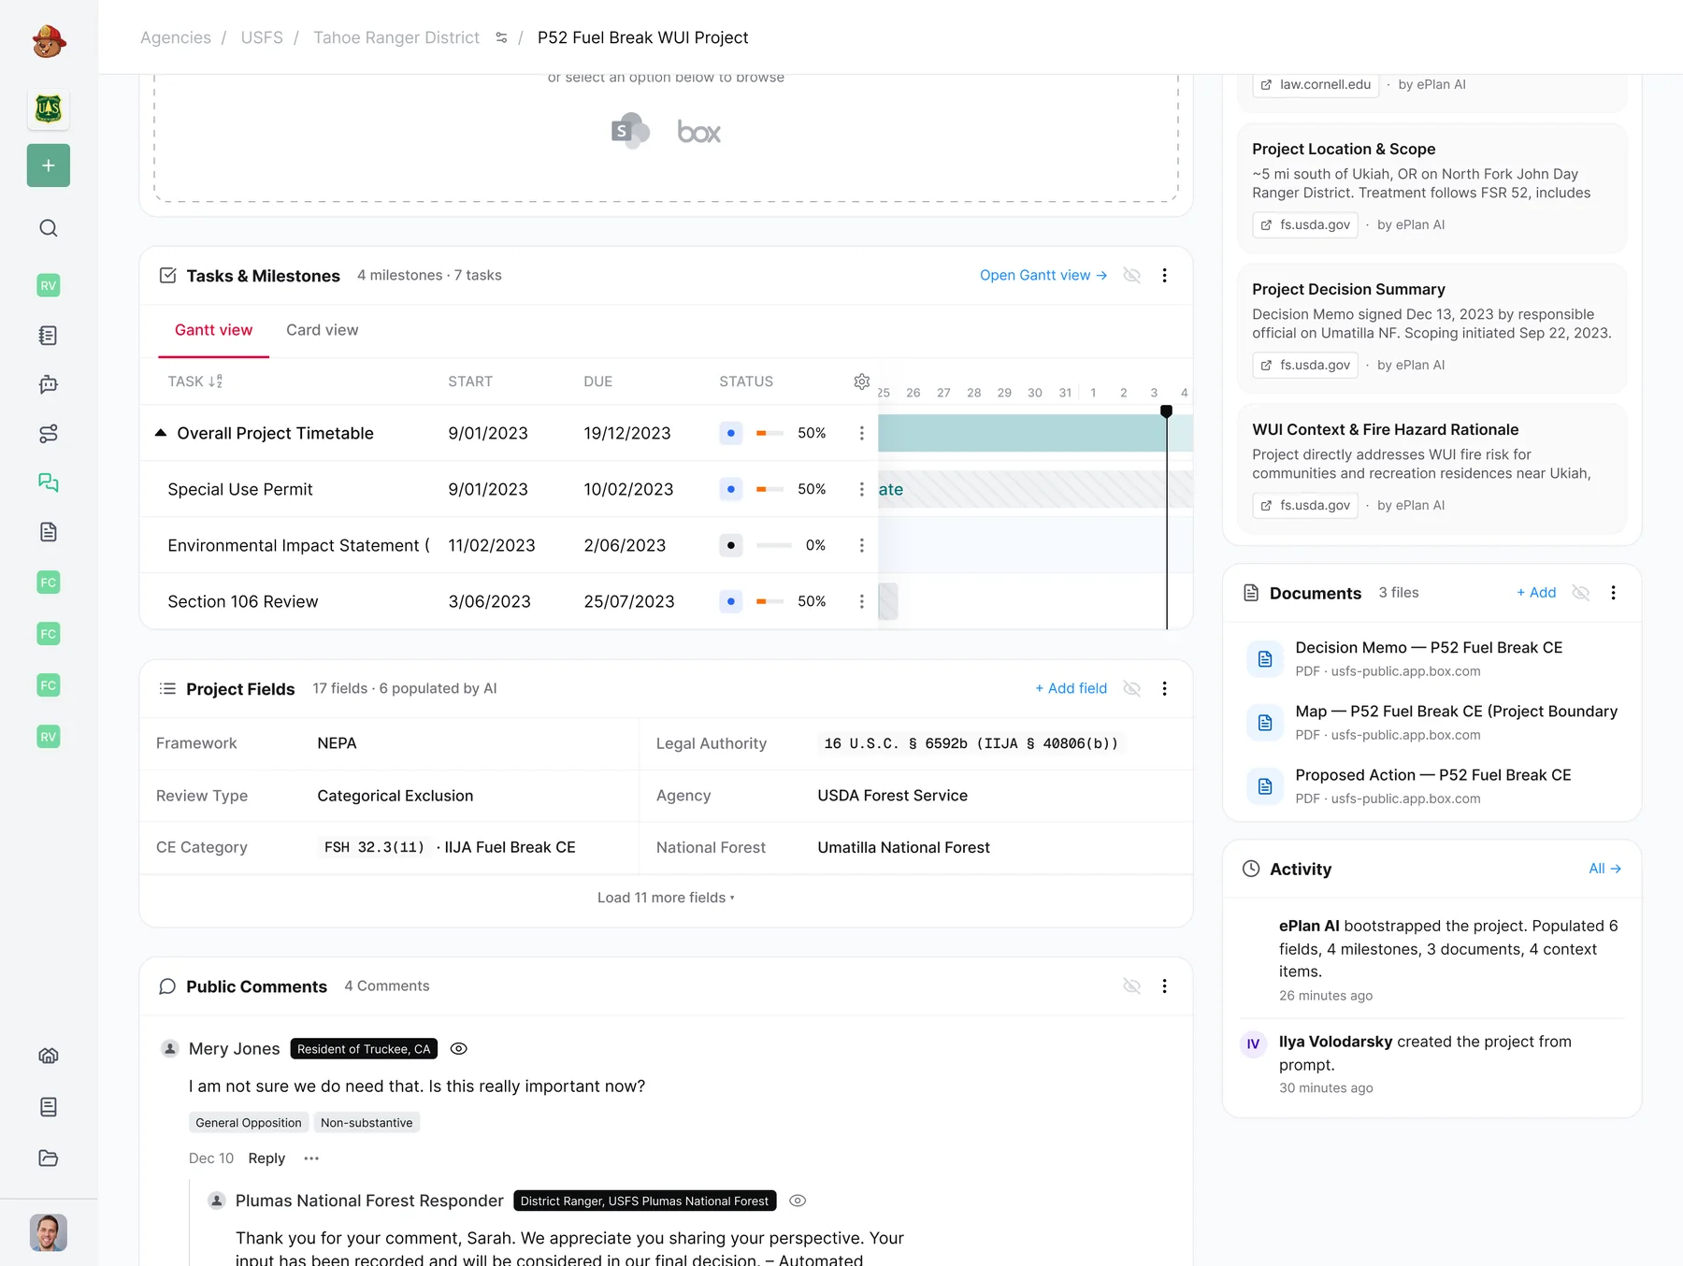Click breadcrumb switcher icon after Tahoe Ranger District
This screenshot has height=1266, width=1683.
coord(501,37)
